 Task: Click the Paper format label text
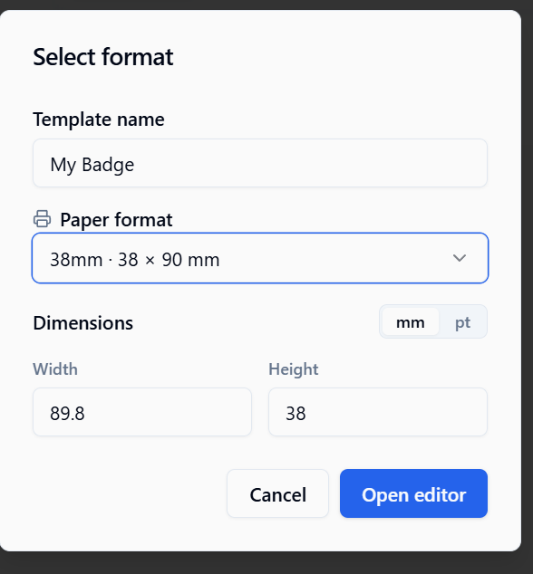116,220
